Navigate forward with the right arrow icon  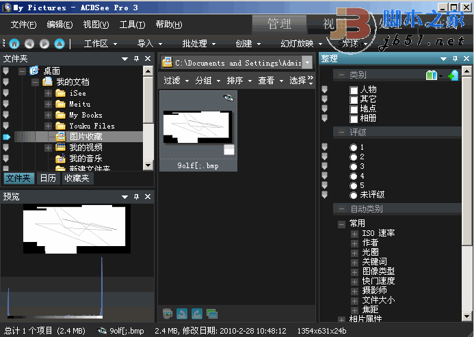pos(44,44)
